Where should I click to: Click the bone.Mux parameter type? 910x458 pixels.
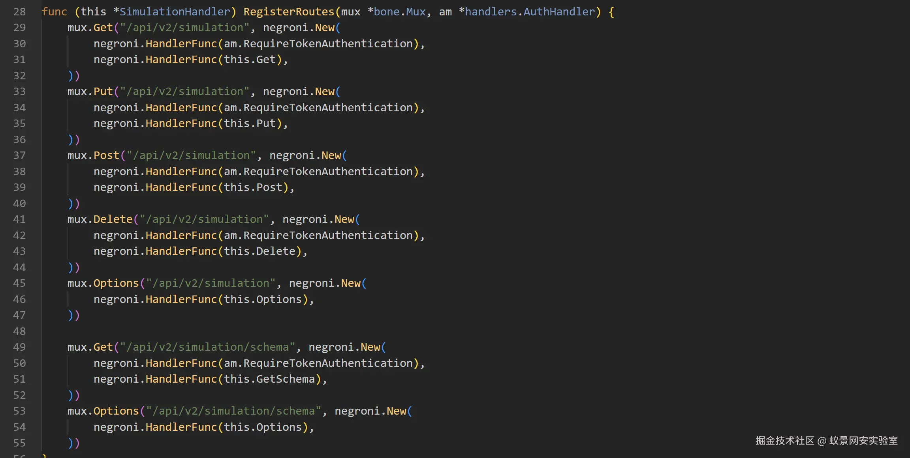coord(399,12)
